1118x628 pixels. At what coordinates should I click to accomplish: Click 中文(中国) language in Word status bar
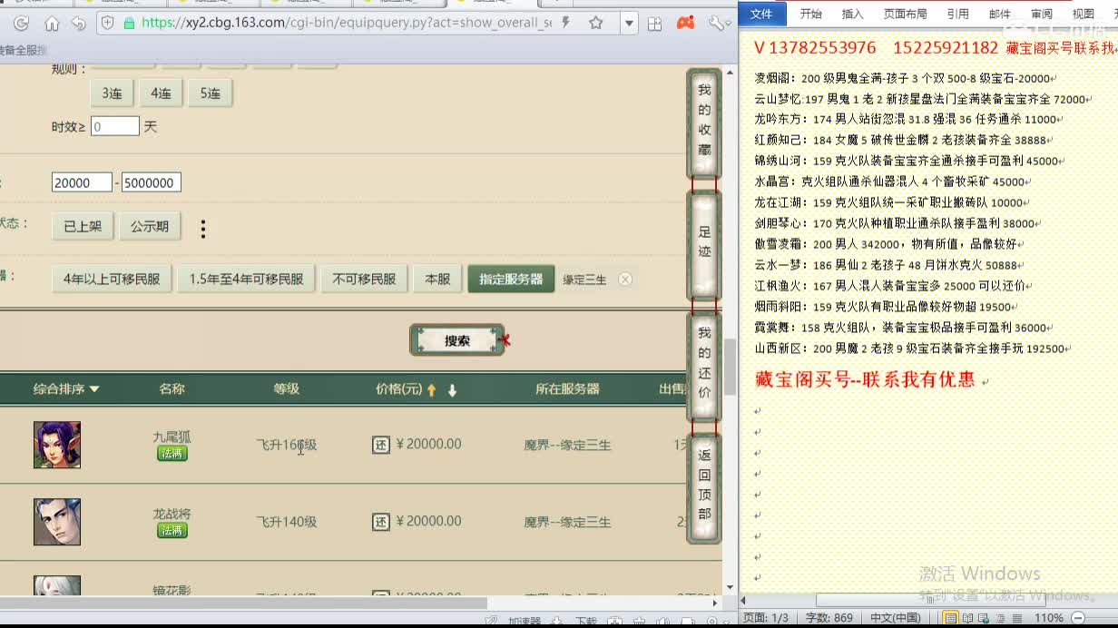896,618
